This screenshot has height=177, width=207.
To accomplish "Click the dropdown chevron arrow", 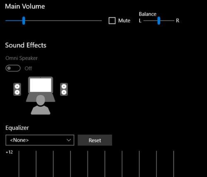I will click(69, 140).
